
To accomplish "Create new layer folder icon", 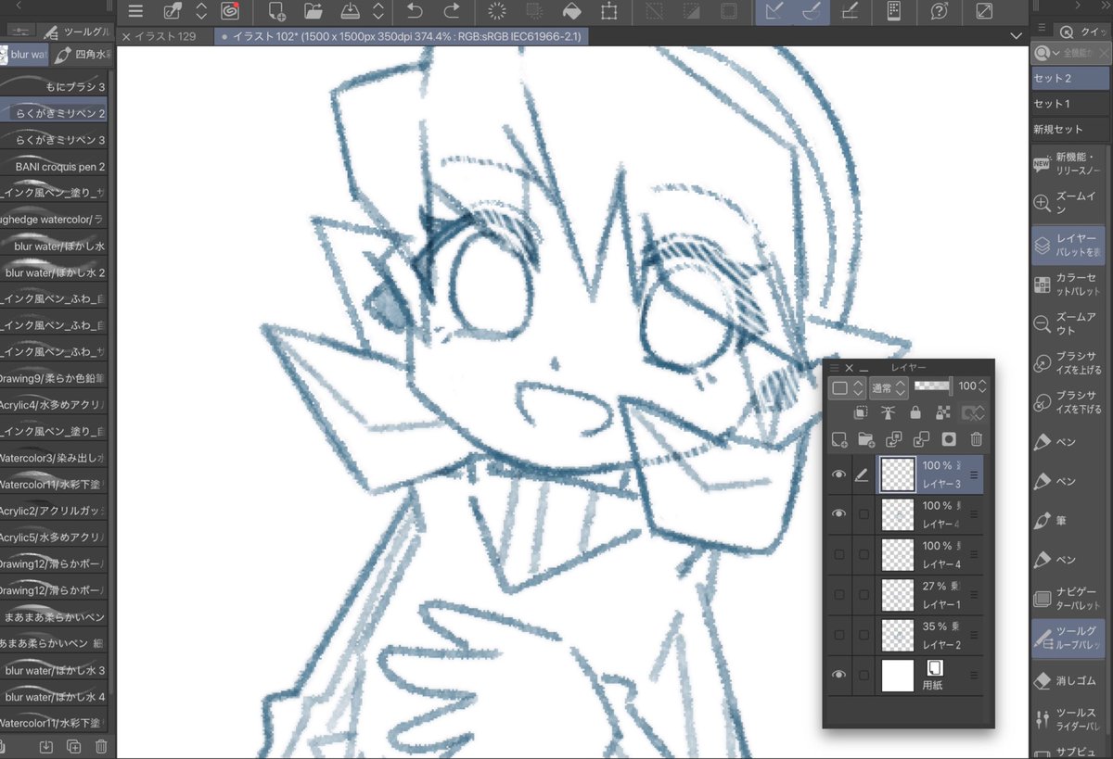I will click(x=866, y=439).
